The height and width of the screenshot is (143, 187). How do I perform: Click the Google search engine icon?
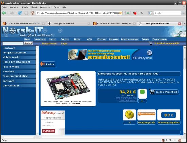click(150, 13)
